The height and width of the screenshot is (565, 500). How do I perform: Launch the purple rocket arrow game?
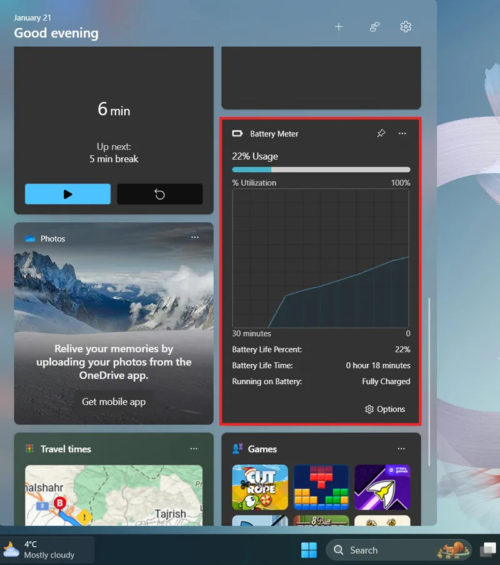click(x=382, y=487)
